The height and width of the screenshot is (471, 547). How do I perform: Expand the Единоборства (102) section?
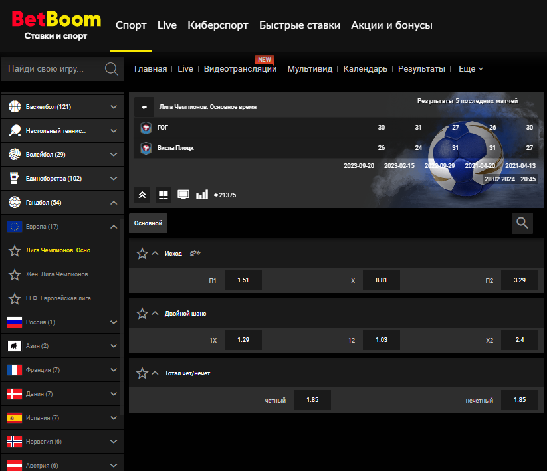[x=114, y=179]
